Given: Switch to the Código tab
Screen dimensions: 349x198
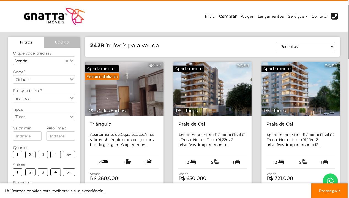Looking at the screenshot, I should pos(62,42).
